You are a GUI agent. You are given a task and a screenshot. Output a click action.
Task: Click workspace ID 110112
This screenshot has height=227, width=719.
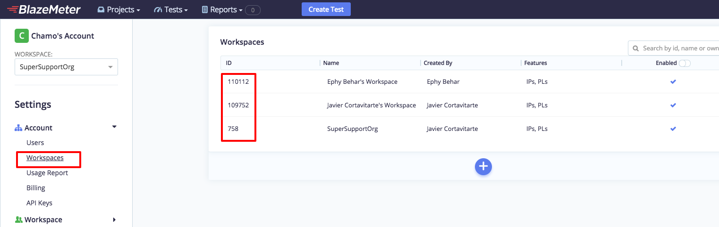pos(238,81)
